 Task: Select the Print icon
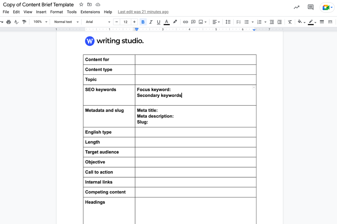click(9, 22)
